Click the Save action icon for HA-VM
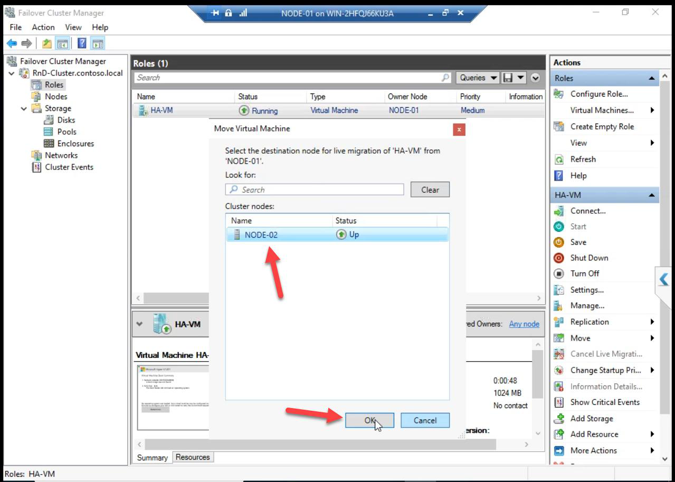This screenshot has width=675, height=482. (559, 242)
